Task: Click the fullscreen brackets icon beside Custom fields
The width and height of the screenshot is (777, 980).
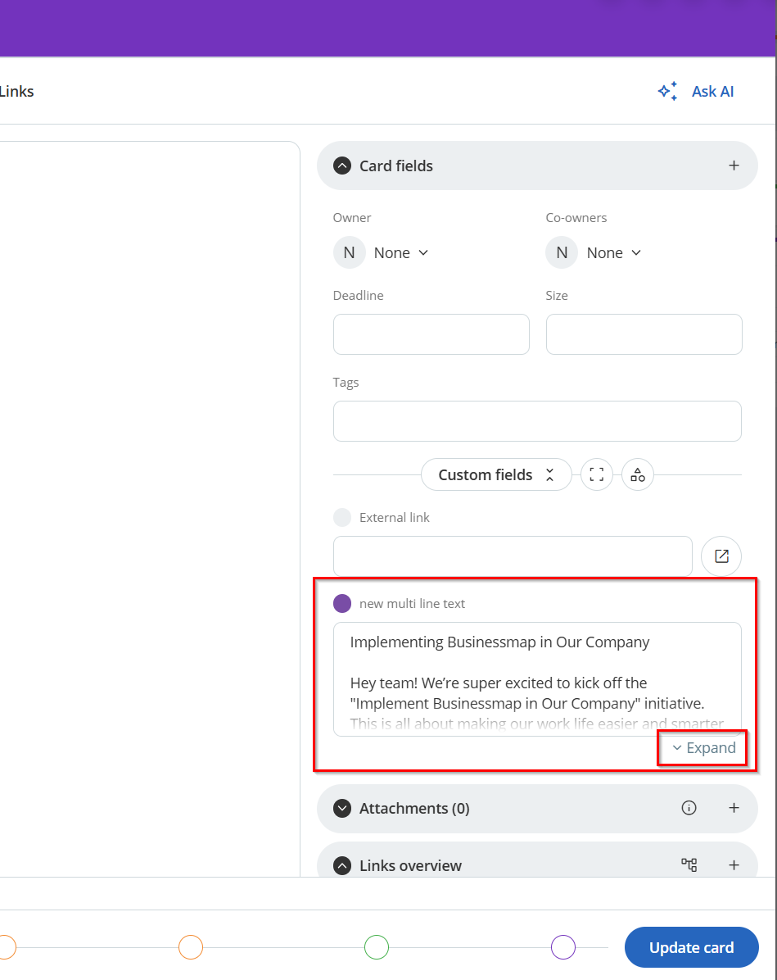Action: pyautogui.click(x=597, y=474)
